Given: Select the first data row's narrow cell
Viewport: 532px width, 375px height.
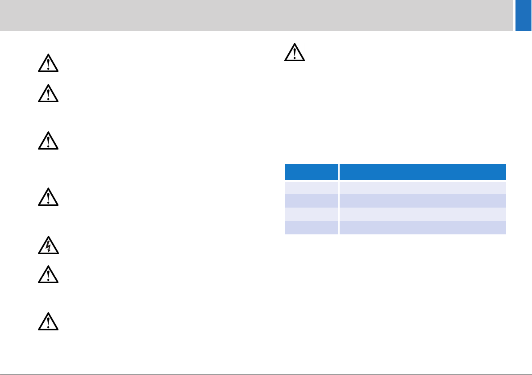Looking at the screenshot, I should point(312,187).
